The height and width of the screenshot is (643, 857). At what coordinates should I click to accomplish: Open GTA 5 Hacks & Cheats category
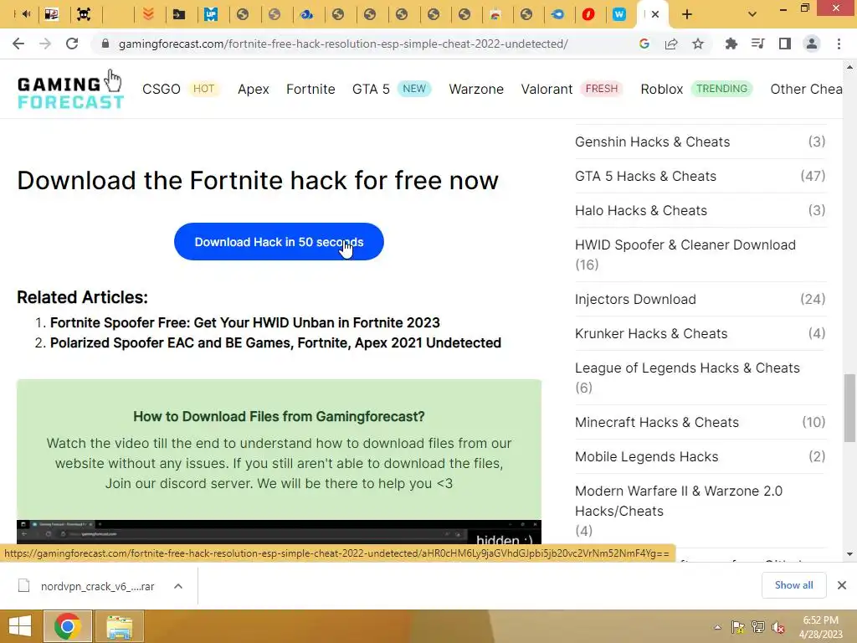tap(645, 176)
